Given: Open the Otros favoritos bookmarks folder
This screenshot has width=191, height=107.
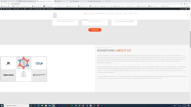Looking at the screenshot, I should pyautogui.click(x=186, y=6).
